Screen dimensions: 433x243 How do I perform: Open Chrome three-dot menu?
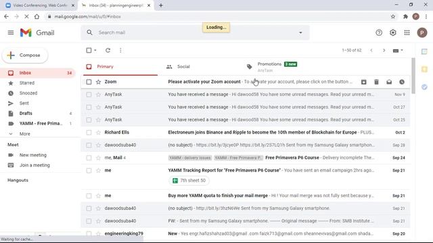426,16
